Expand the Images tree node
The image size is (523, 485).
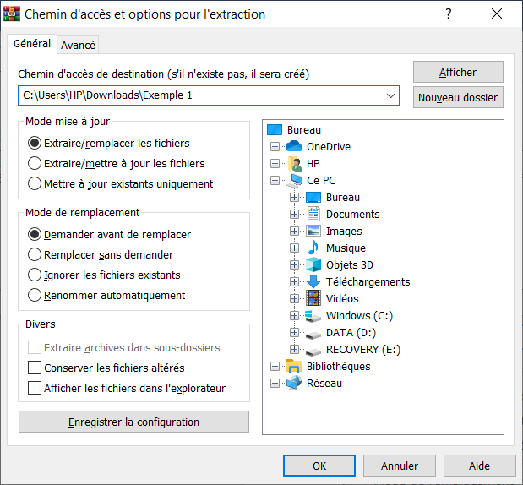click(x=294, y=232)
